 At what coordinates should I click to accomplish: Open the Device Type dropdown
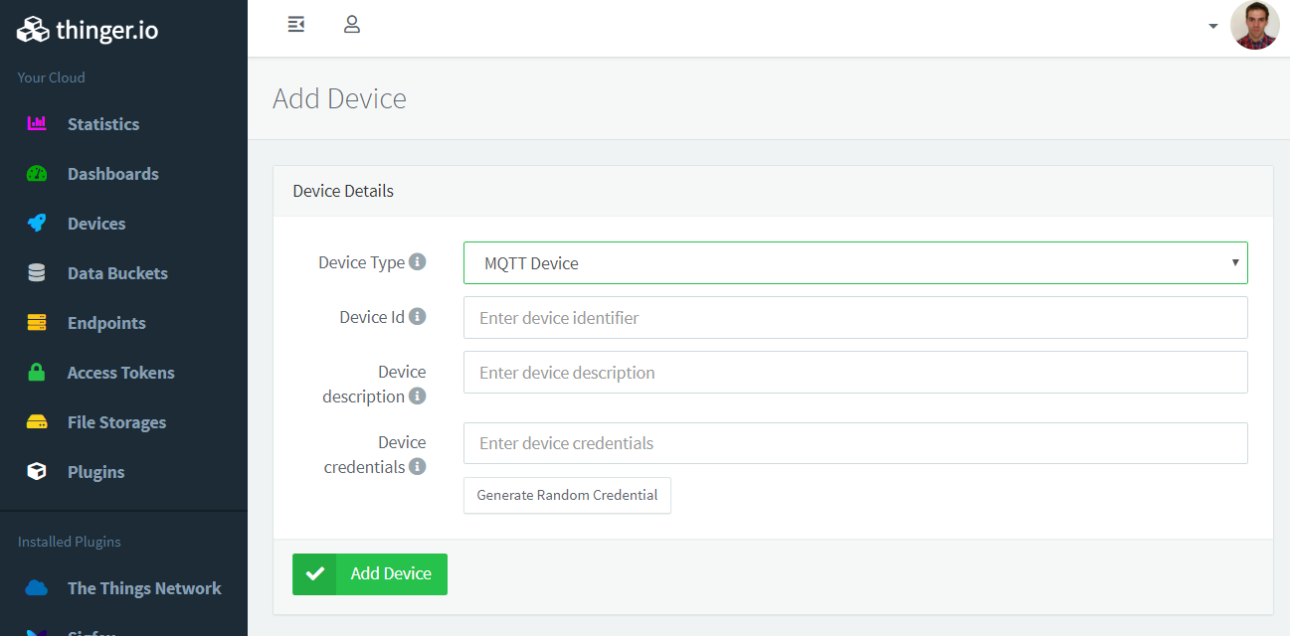(x=855, y=263)
